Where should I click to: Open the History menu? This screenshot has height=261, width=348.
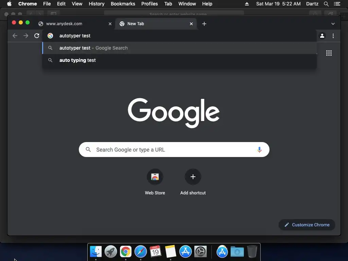97,4
